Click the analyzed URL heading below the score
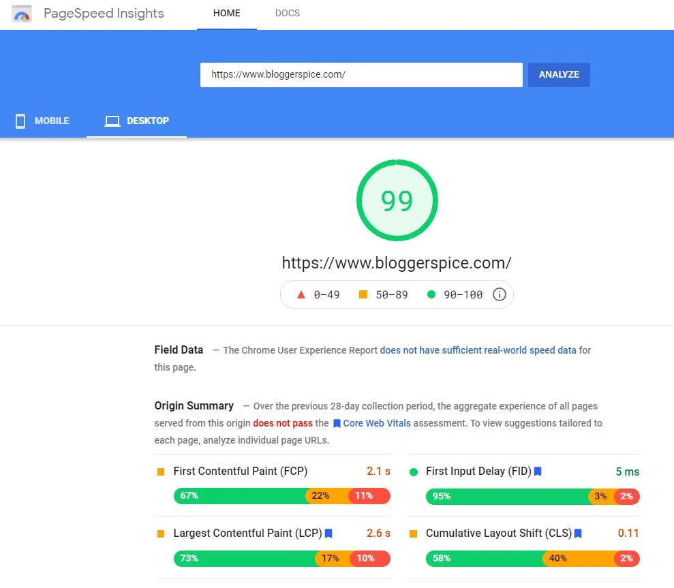The image size is (674, 588). [397, 262]
